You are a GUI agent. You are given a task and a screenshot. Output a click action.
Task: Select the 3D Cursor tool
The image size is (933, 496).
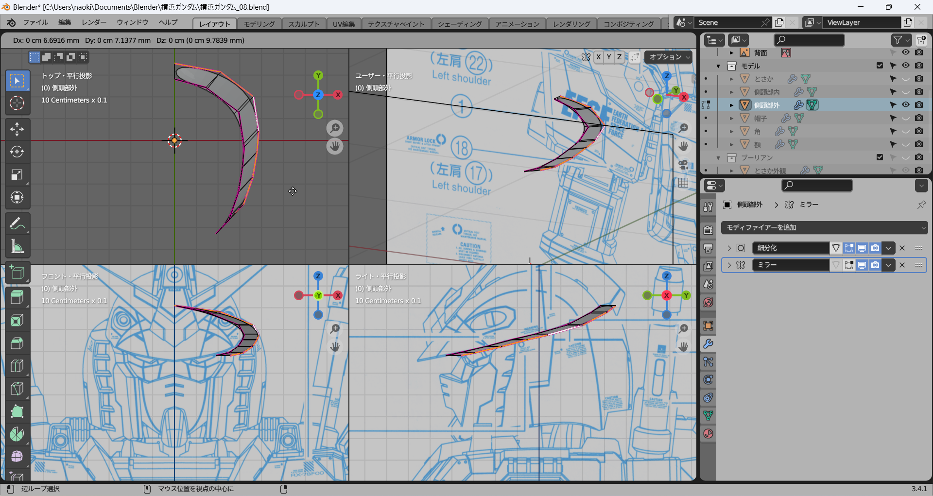pos(17,103)
